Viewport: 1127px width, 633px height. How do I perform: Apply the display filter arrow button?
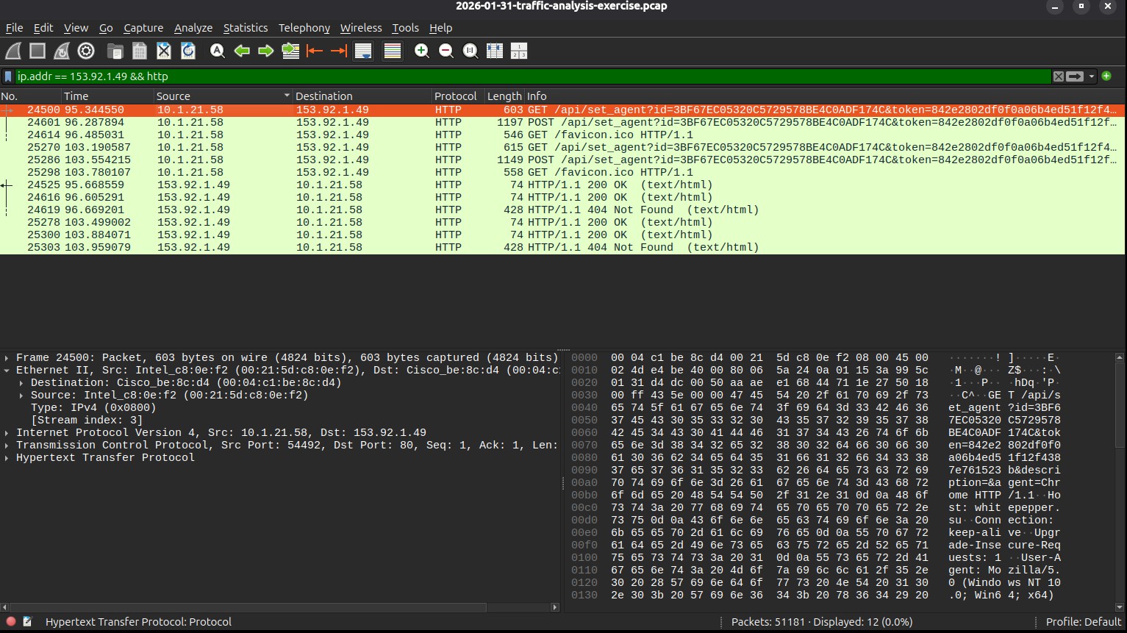[x=1075, y=76]
